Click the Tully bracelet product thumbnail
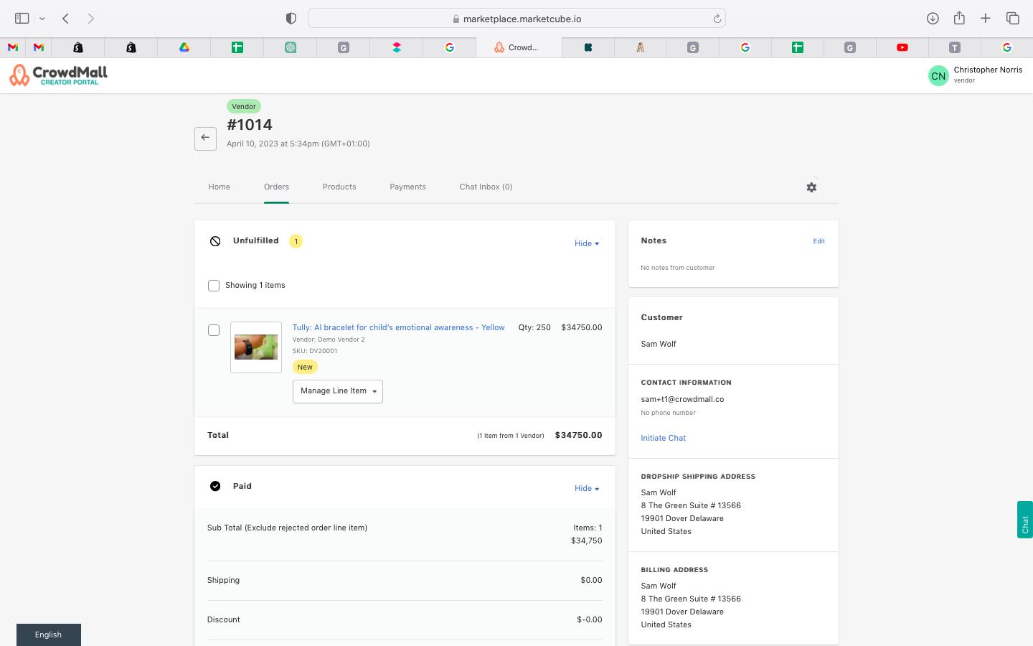This screenshot has height=646, width=1033. click(256, 347)
